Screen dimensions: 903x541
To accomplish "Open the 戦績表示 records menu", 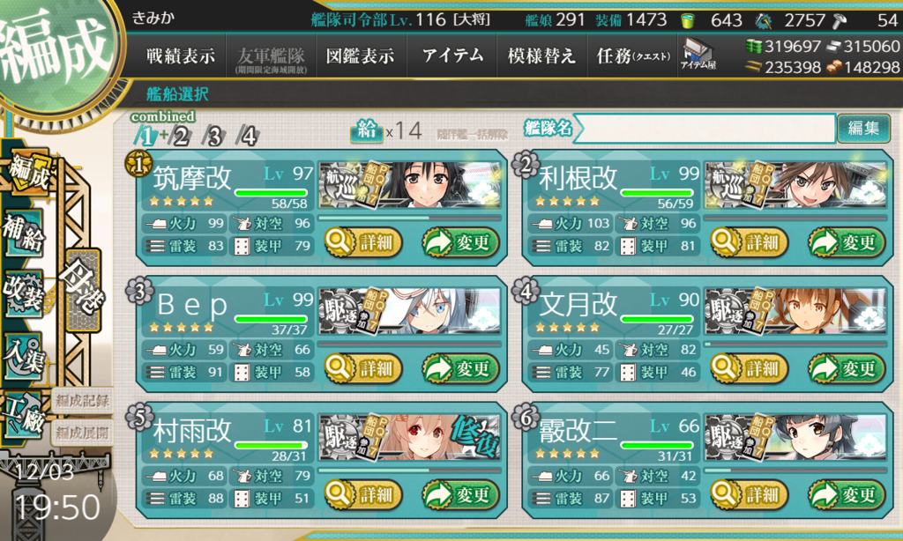I will [181, 56].
